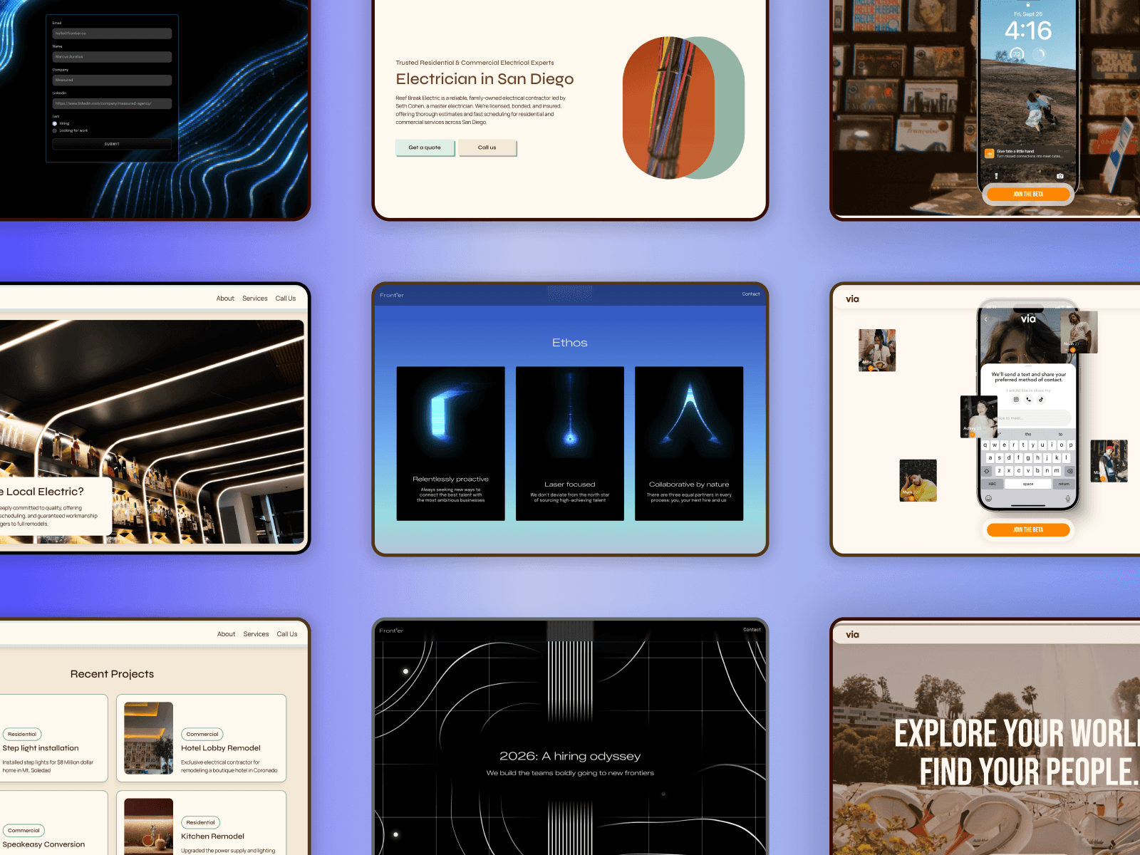Screen dimensions: 1140x855
Task: Click the '2026: A hiring odyssey' headline
Action: [570, 756]
